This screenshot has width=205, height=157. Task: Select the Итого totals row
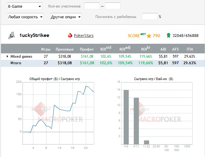(102, 63)
